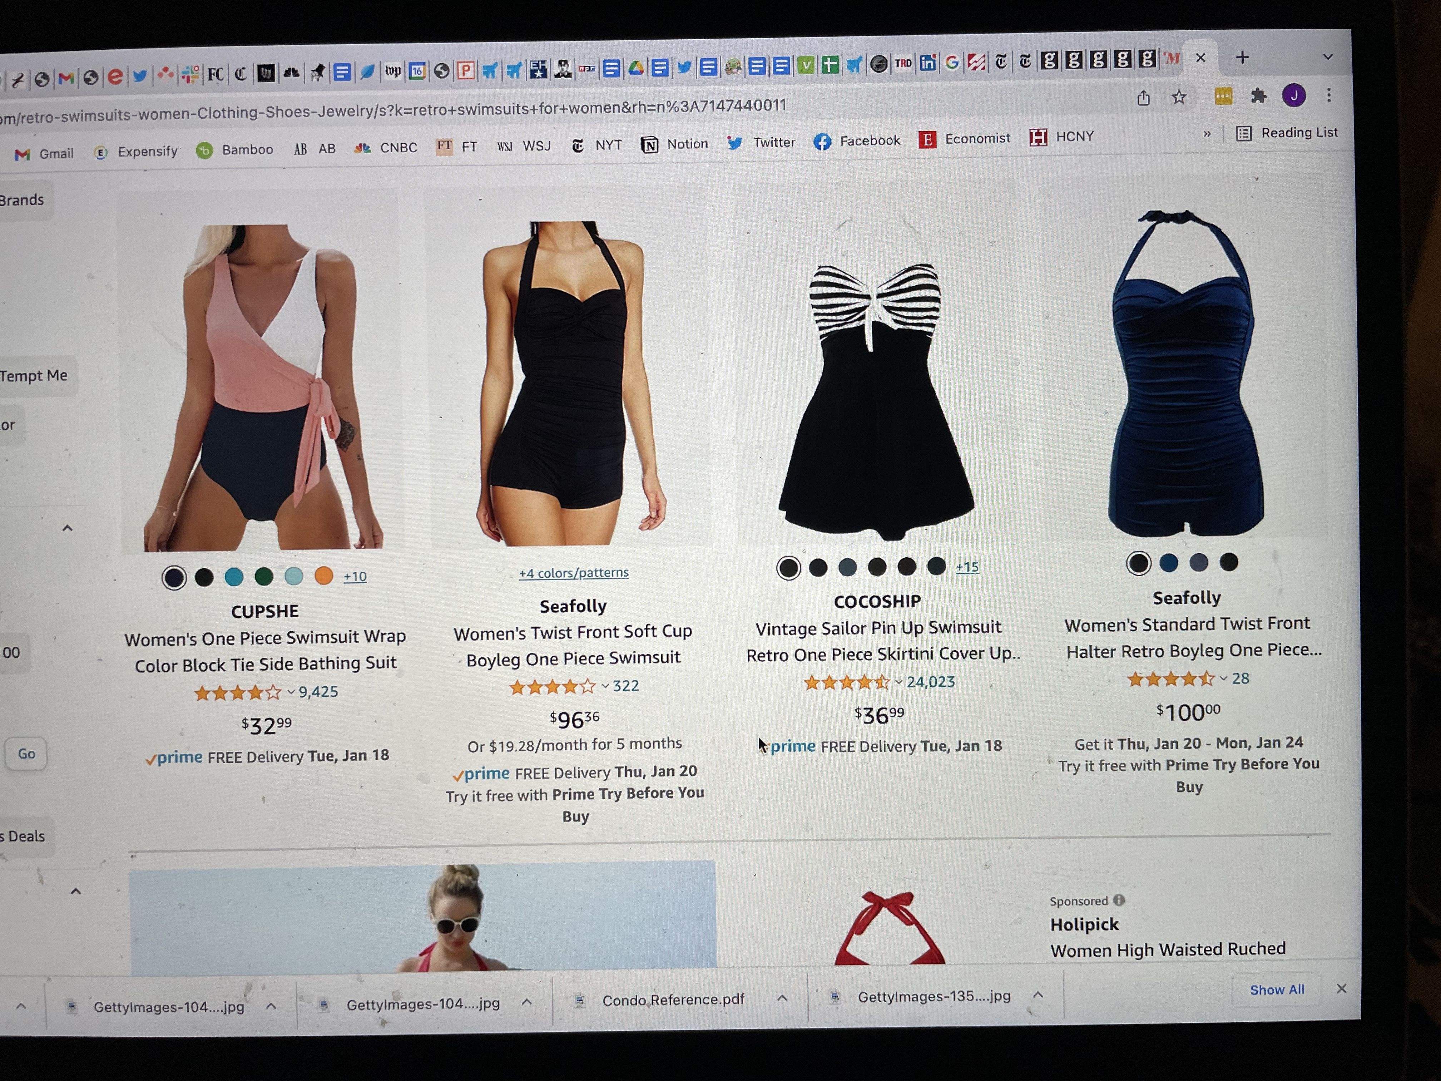Switch to the Google Drive tab

636,68
